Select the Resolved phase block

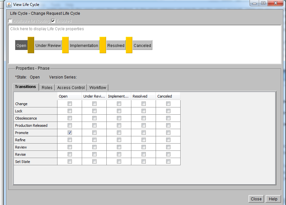[116, 45]
